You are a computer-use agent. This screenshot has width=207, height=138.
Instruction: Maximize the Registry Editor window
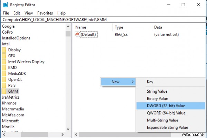coord(184,5)
